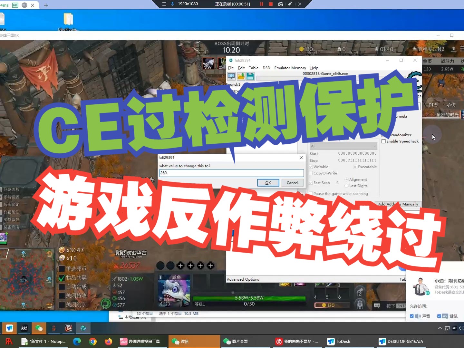Open the All memory region dropdown

click(343, 146)
